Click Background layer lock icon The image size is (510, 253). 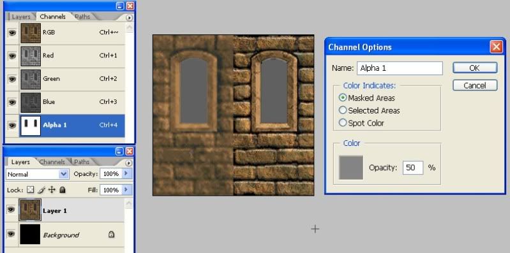[111, 234]
